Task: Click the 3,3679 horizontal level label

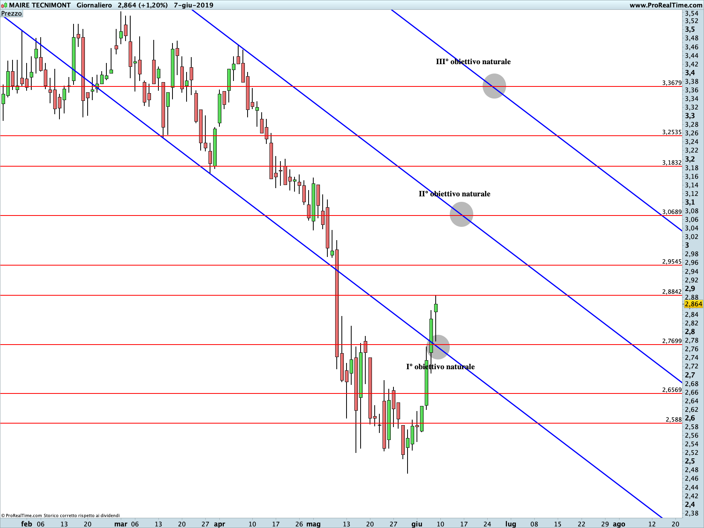Action: (x=672, y=83)
